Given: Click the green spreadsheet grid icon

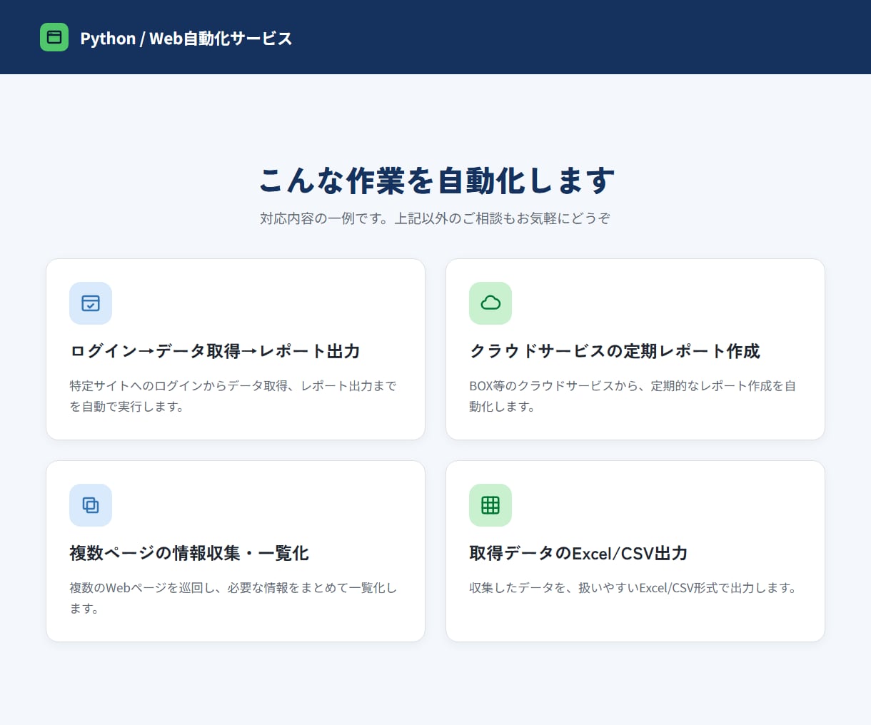Looking at the screenshot, I should click(x=490, y=505).
